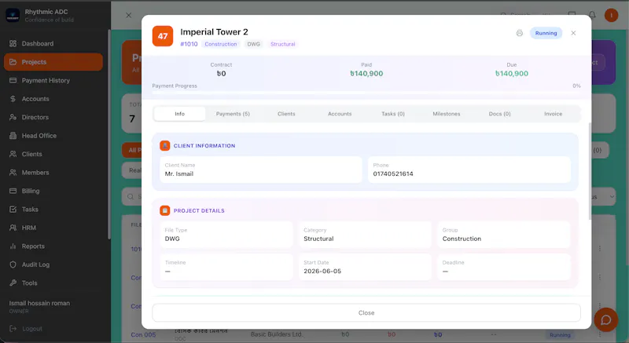Print the Imperial Tower 2 project

pos(520,33)
